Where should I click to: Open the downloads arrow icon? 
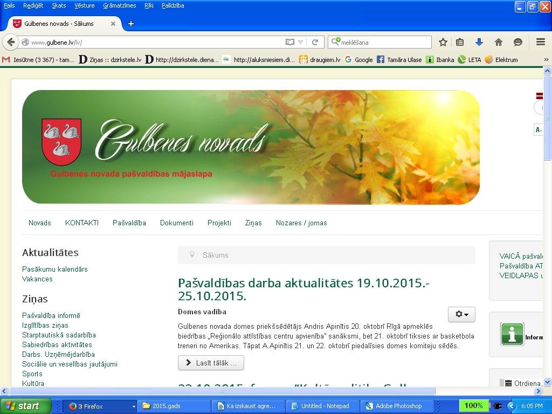pos(479,42)
